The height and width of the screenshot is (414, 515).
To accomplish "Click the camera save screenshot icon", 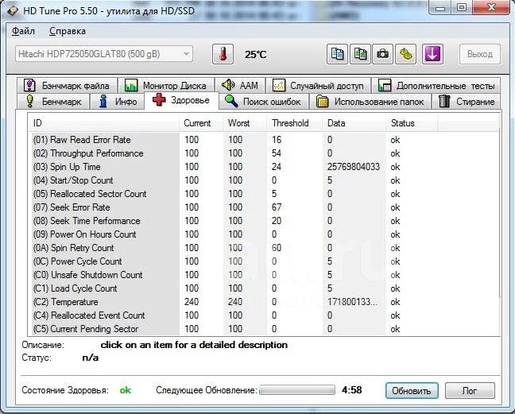I will [x=382, y=54].
